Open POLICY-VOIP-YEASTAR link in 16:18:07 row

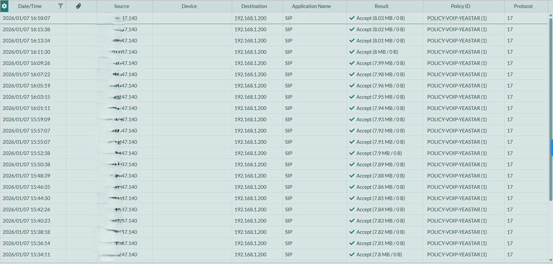[457, 18]
